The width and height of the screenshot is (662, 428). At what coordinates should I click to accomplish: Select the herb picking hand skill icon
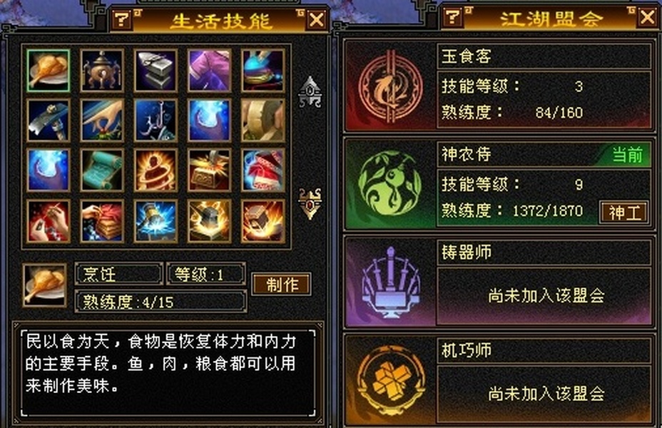pyautogui.click(x=102, y=121)
